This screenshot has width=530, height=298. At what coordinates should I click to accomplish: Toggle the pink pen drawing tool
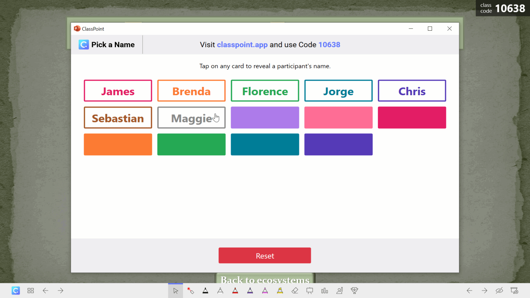click(265, 290)
